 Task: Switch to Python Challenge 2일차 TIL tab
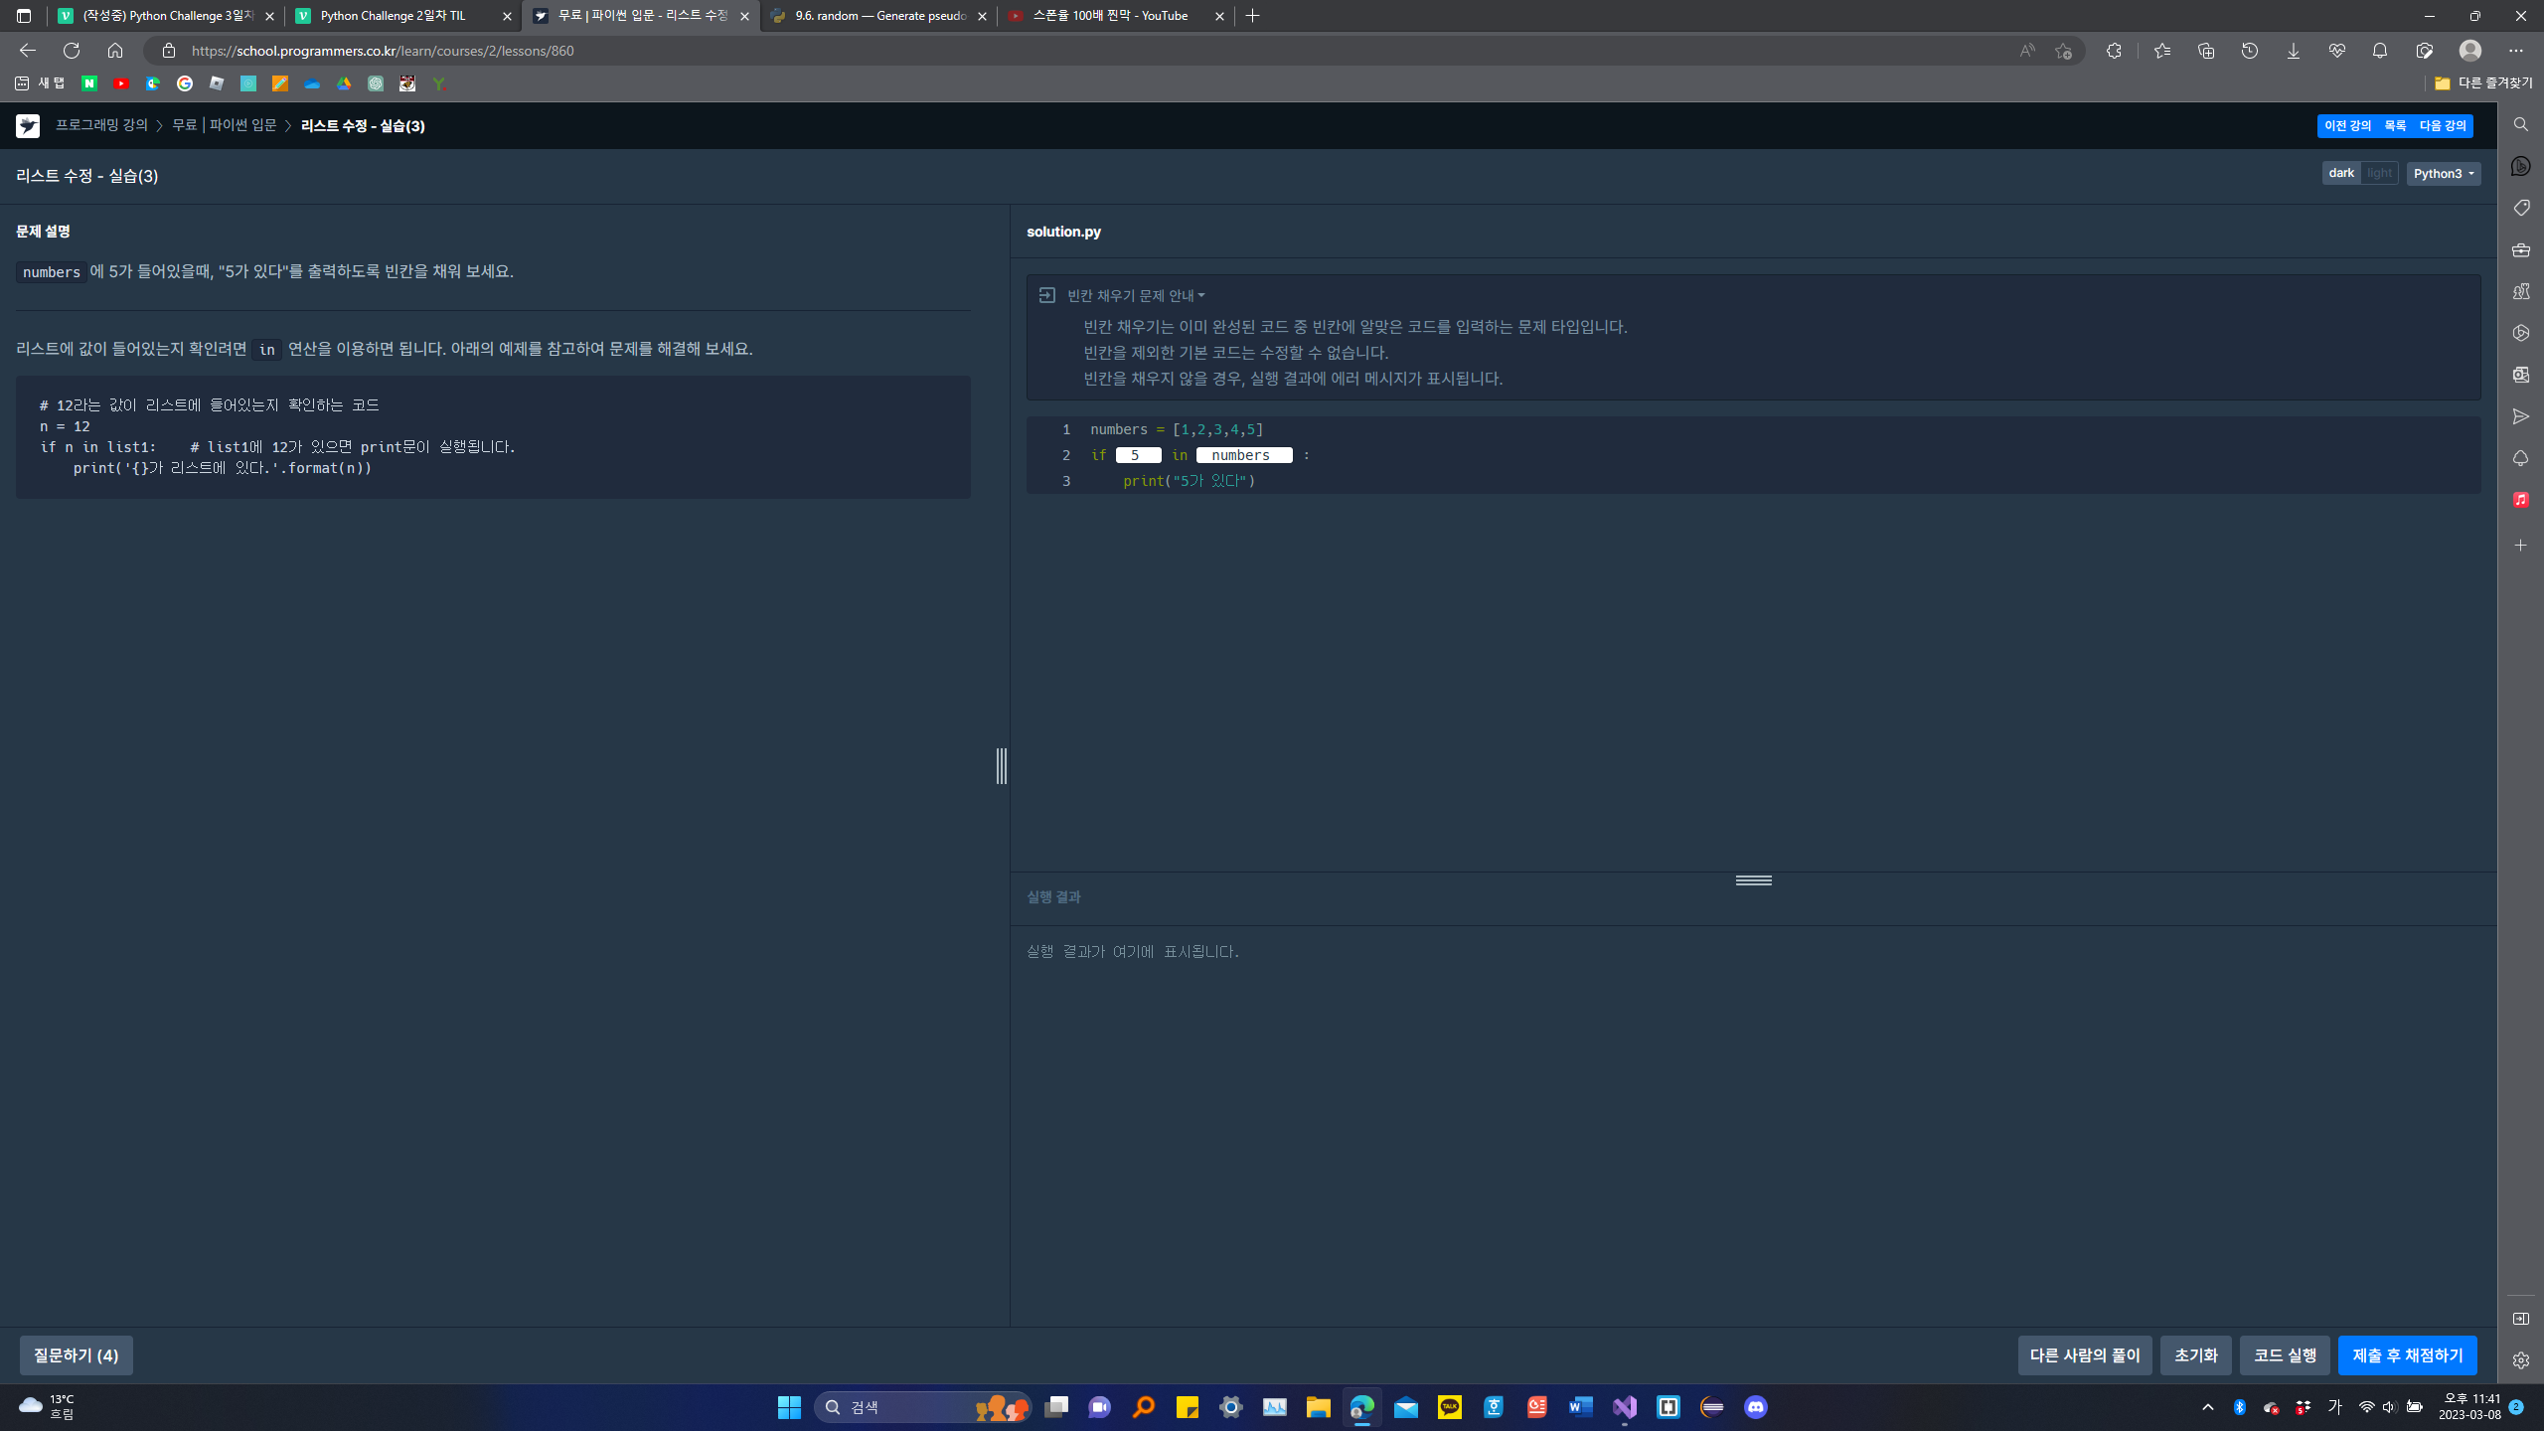(x=394, y=16)
